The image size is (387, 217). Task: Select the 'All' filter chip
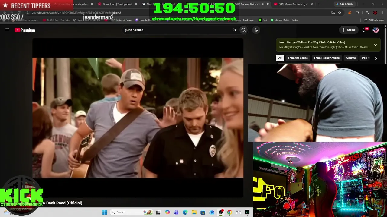(x=280, y=58)
